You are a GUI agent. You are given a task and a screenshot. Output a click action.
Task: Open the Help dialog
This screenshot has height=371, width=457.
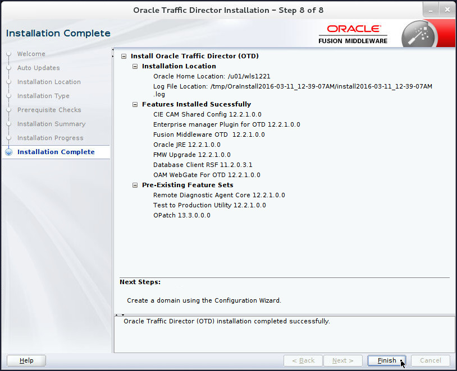[26, 360]
